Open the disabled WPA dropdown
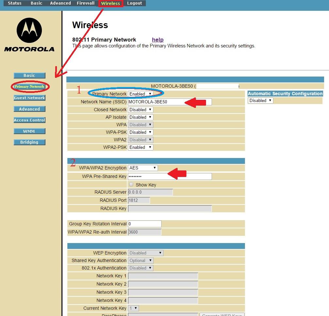 point(140,125)
